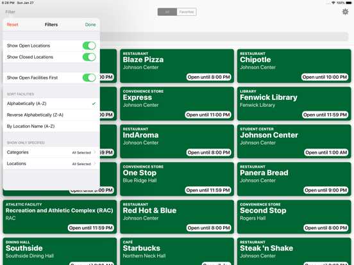Screen dimensions: 354x265
Task: Open the Recreation and Athletic Complex card
Action: click(60, 217)
